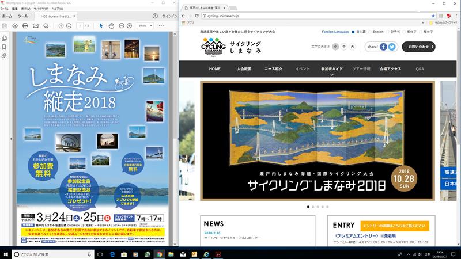Click サインイン in Acrobat
The image size is (461, 259).
169,16
